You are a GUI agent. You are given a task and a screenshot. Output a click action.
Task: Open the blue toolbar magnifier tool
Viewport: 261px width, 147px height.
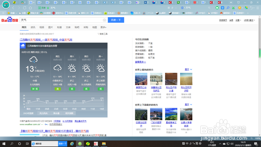(x=228, y=8)
